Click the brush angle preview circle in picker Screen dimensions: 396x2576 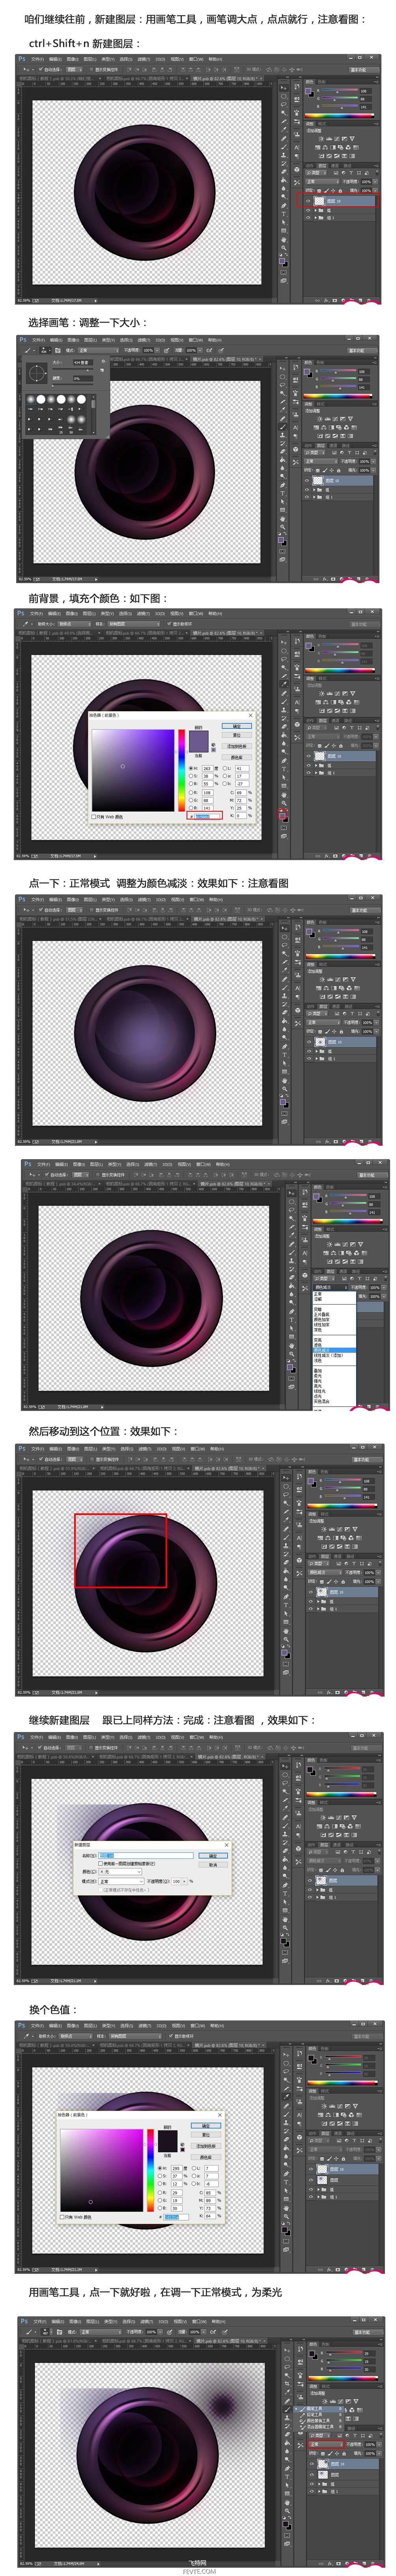37,373
